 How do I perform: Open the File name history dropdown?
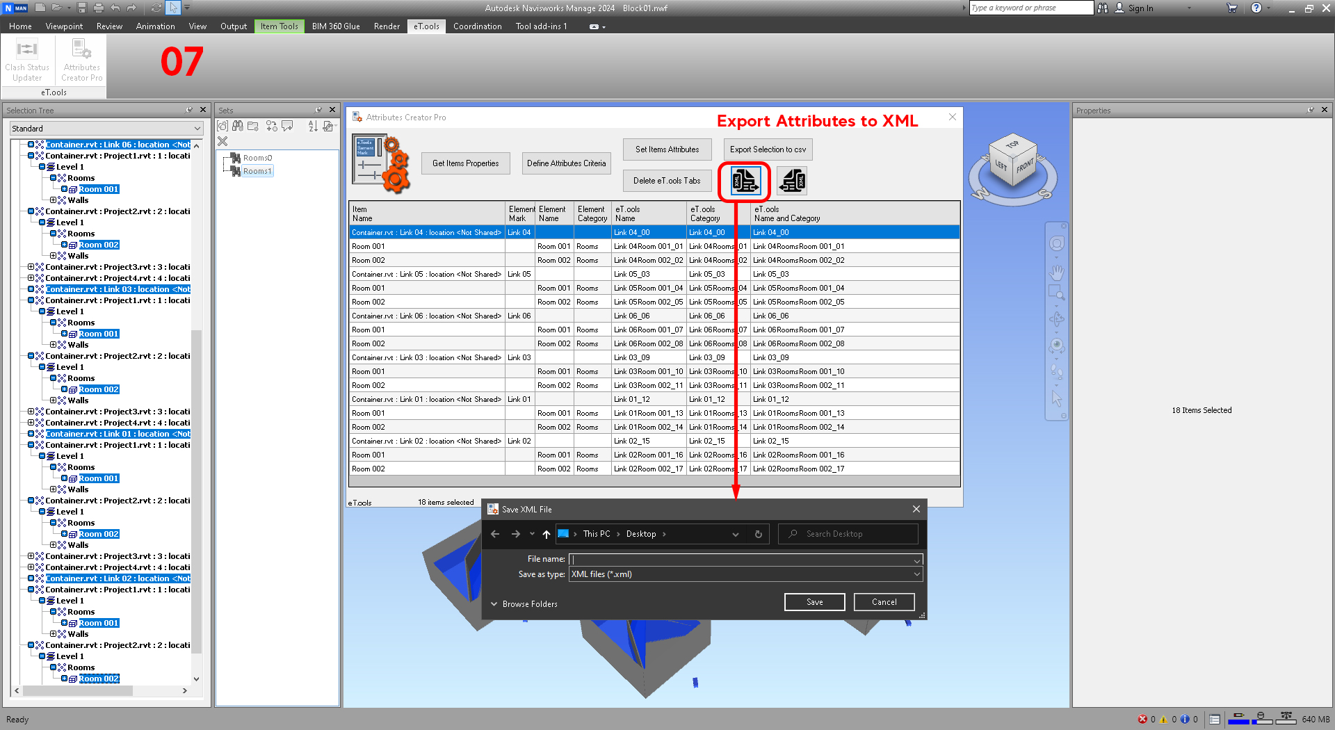(x=917, y=560)
